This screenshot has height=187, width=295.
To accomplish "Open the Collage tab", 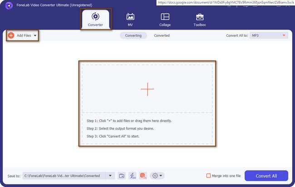I will [x=165, y=19].
